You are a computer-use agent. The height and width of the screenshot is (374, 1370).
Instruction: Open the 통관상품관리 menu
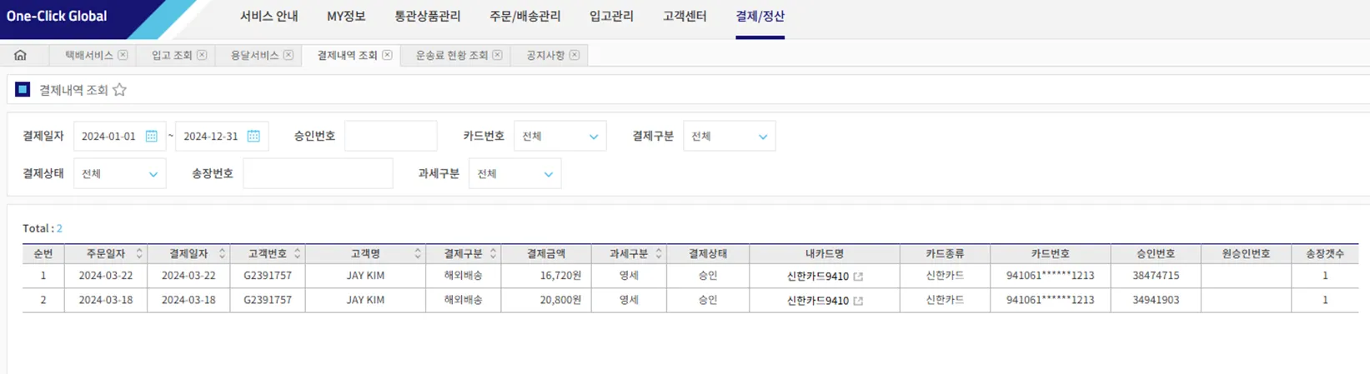point(428,16)
